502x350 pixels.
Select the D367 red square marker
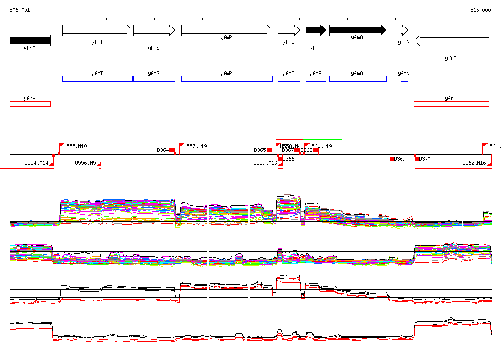pos(297,150)
